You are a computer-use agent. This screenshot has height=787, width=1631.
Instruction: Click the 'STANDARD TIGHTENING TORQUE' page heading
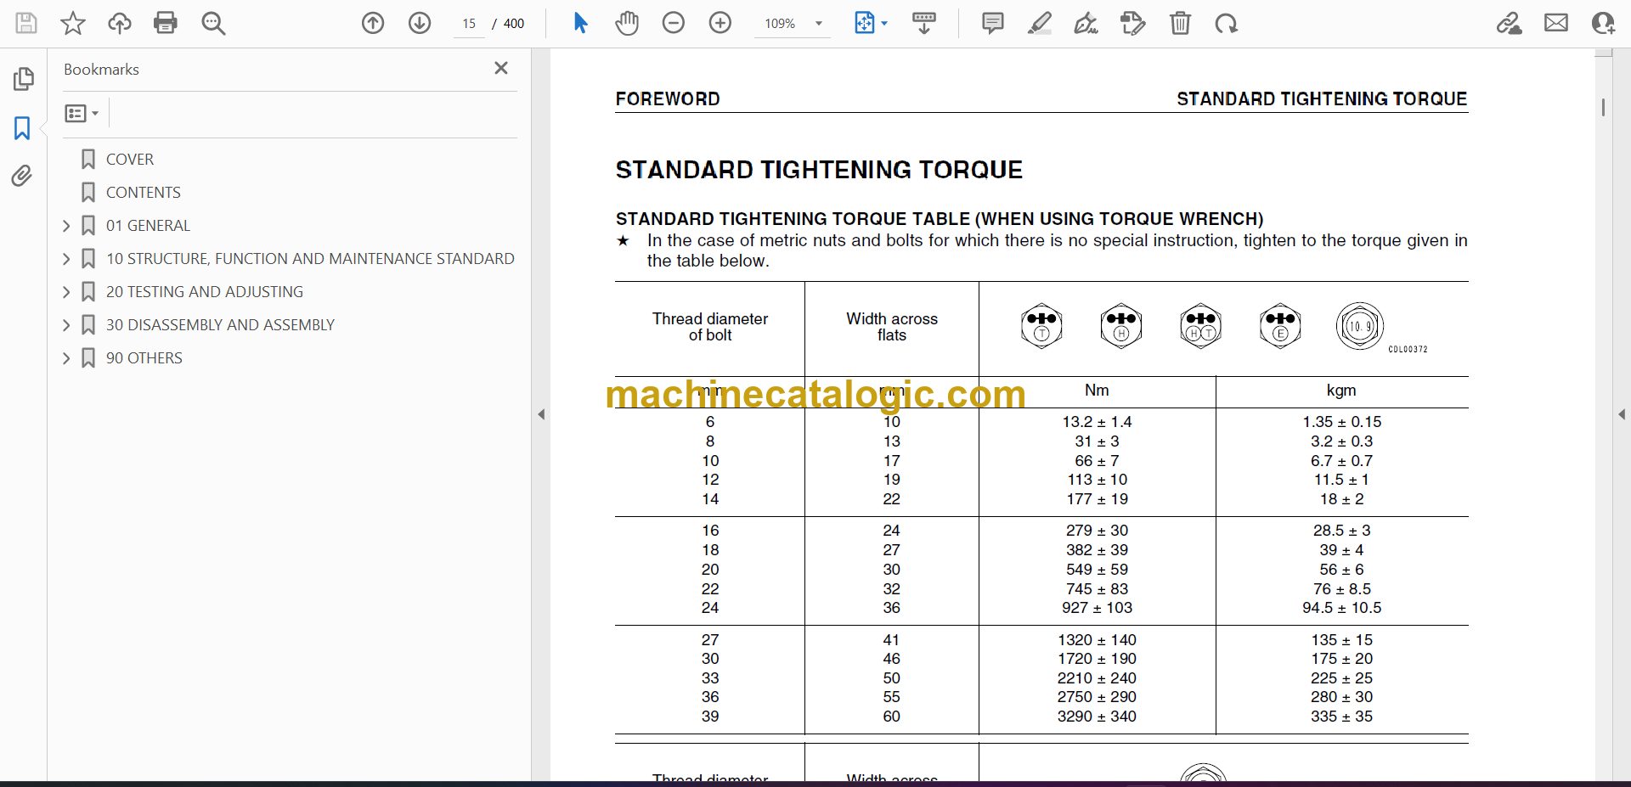click(819, 170)
